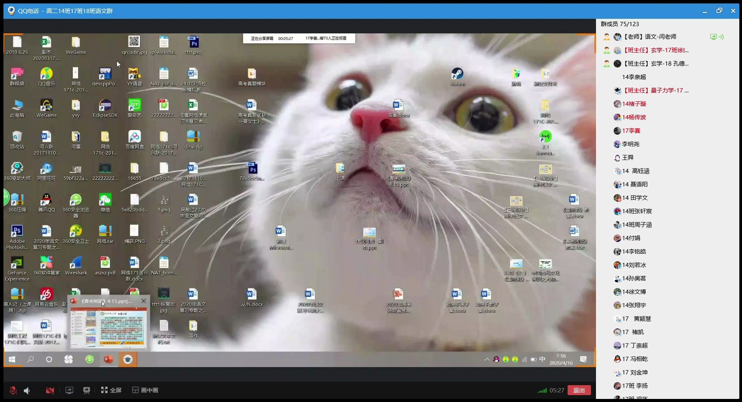This screenshot has height=402, width=742.
Task: Click the taskbar clock showing 7:56
Action: click(x=561, y=359)
